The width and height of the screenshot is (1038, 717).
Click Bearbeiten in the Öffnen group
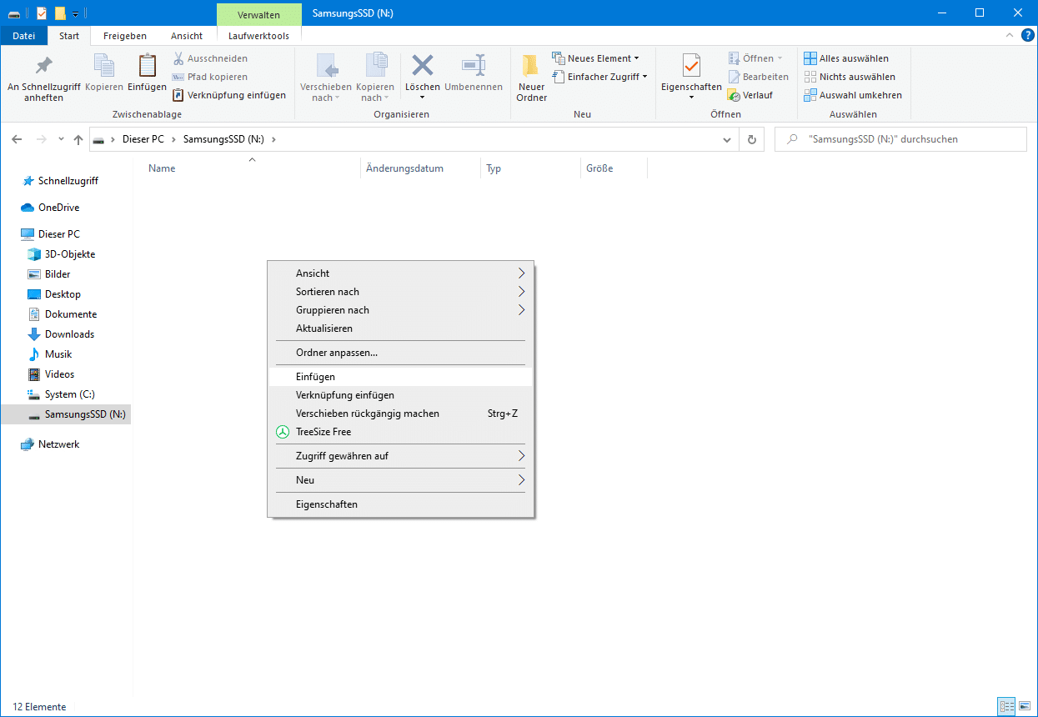point(758,77)
